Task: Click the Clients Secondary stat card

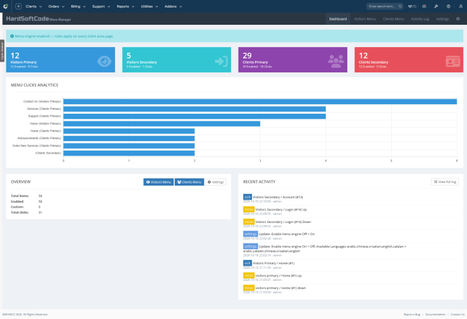Action: (x=409, y=60)
